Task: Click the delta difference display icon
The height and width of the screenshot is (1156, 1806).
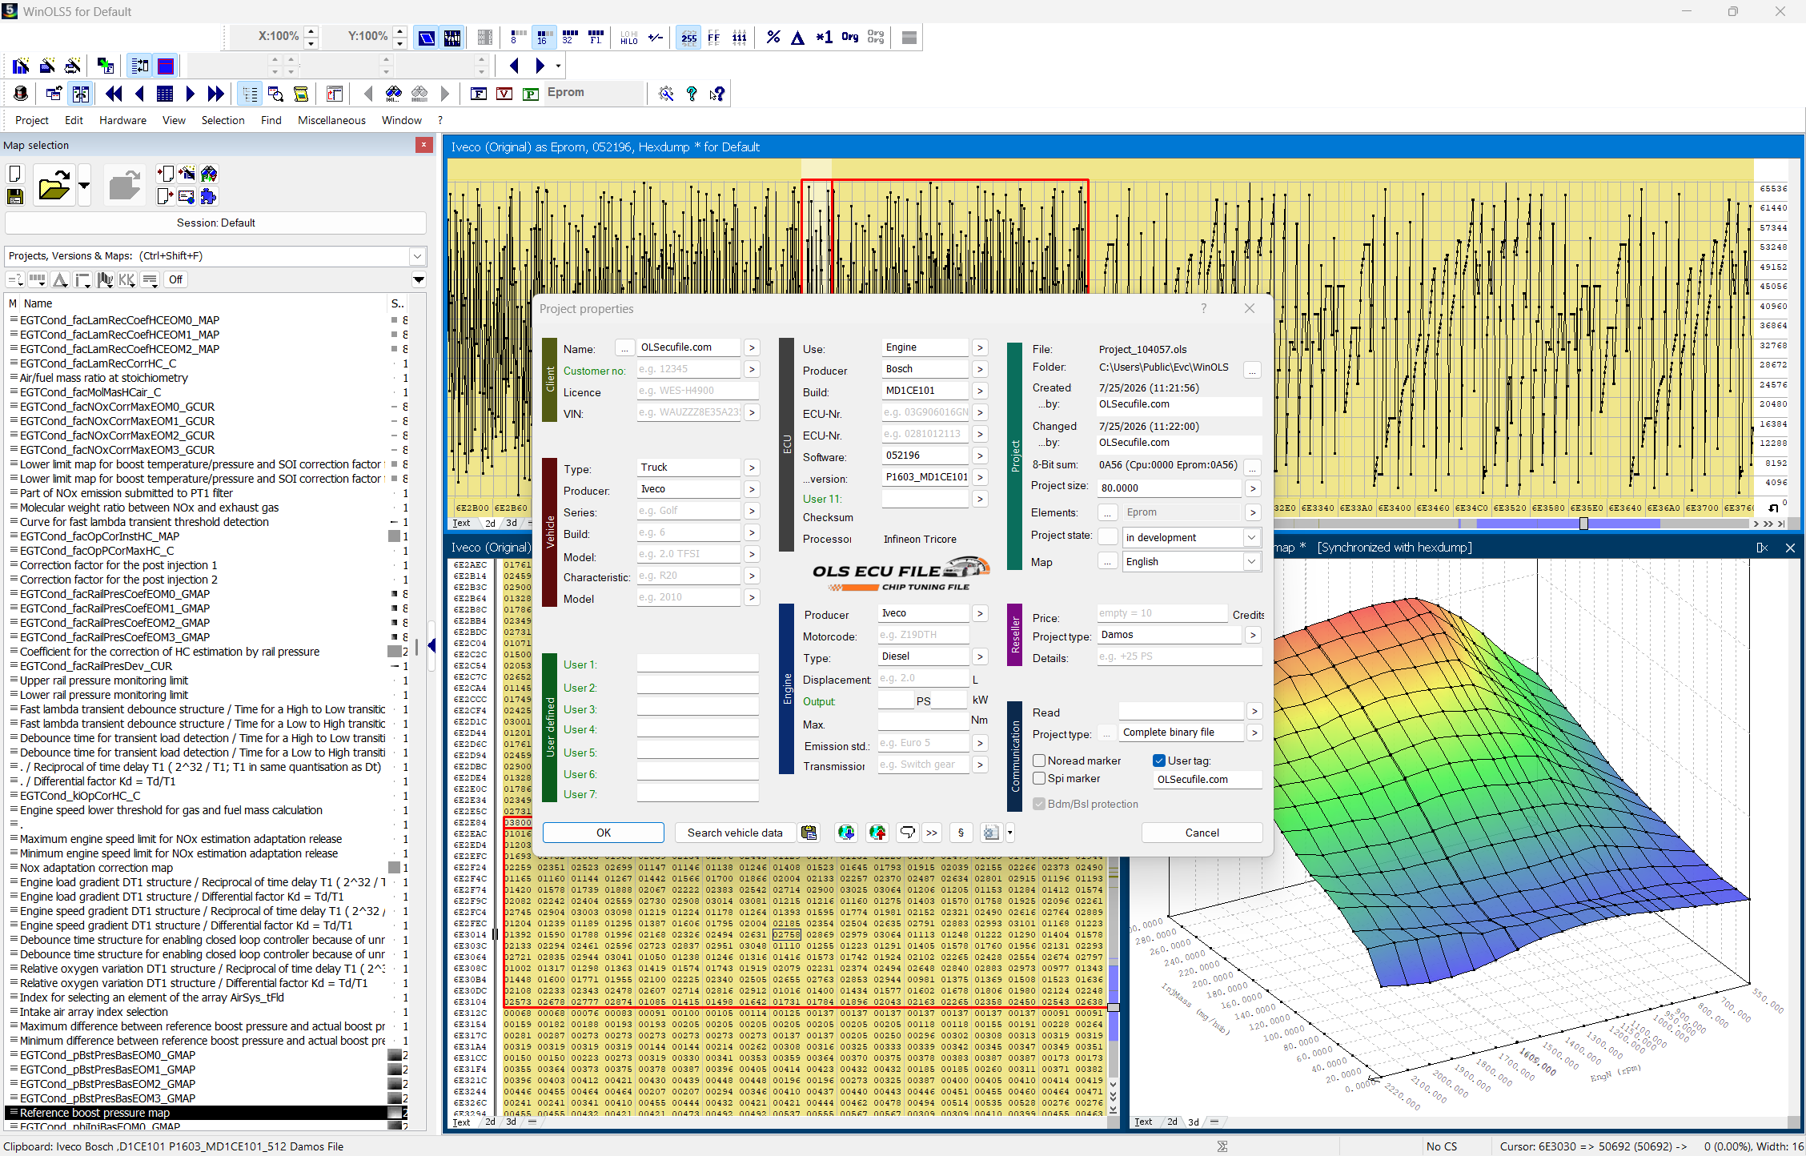Action: 797,37
